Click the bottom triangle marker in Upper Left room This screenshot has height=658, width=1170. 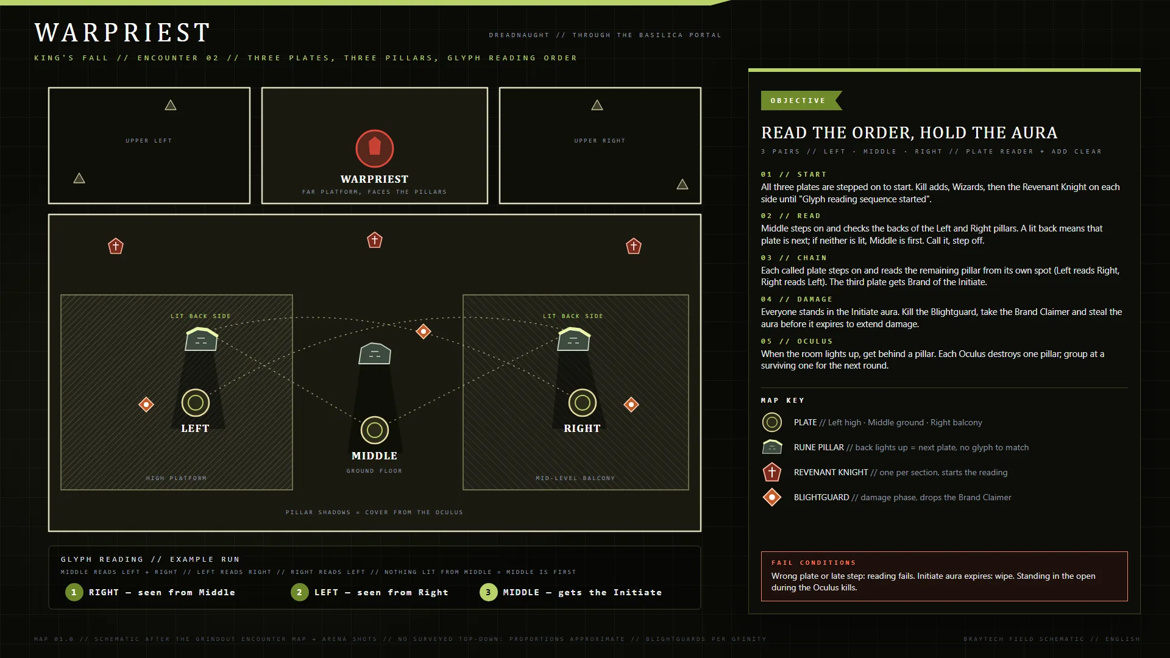79,179
